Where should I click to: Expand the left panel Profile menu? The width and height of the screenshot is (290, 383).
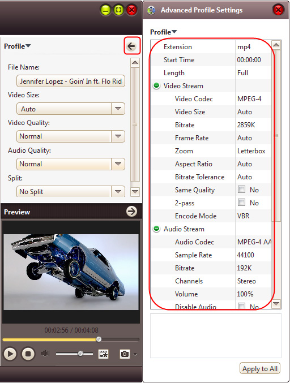18,46
